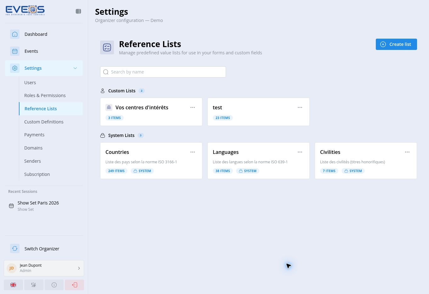The height and width of the screenshot is (294, 429).
Task: Open the Languages list options menu
Action: [x=300, y=152]
